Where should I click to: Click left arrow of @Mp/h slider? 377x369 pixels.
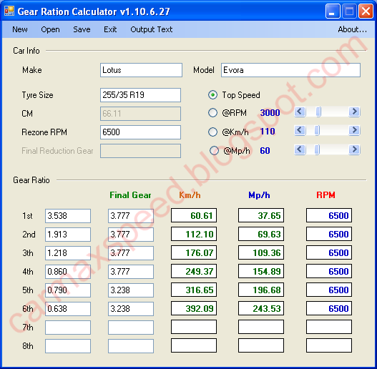point(300,149)
